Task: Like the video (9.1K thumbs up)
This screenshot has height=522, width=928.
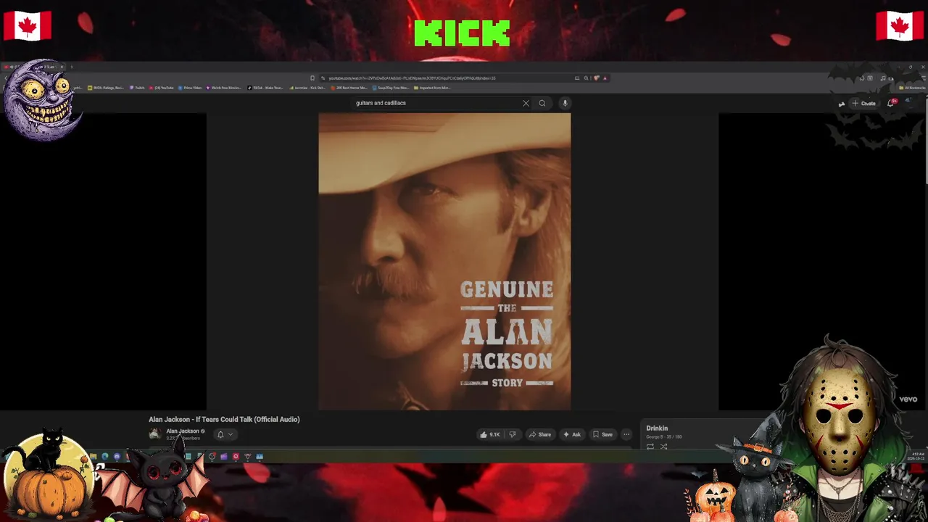Action: click(490, 434)
